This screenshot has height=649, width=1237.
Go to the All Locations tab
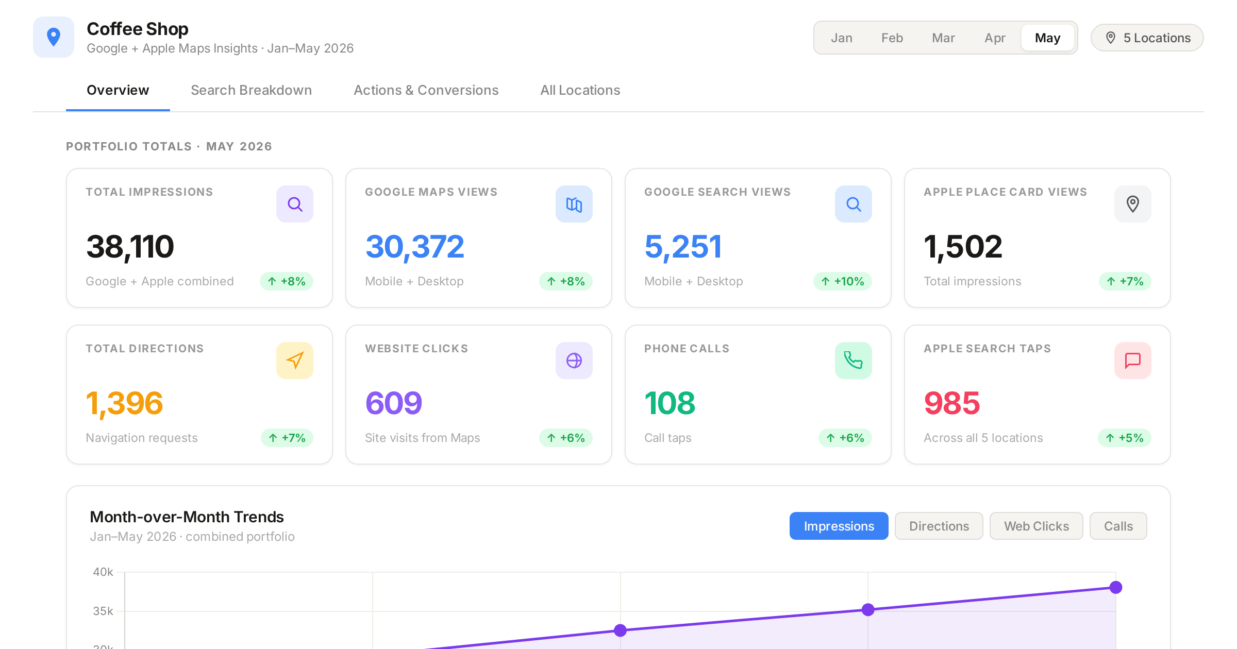tap(580, 90)
